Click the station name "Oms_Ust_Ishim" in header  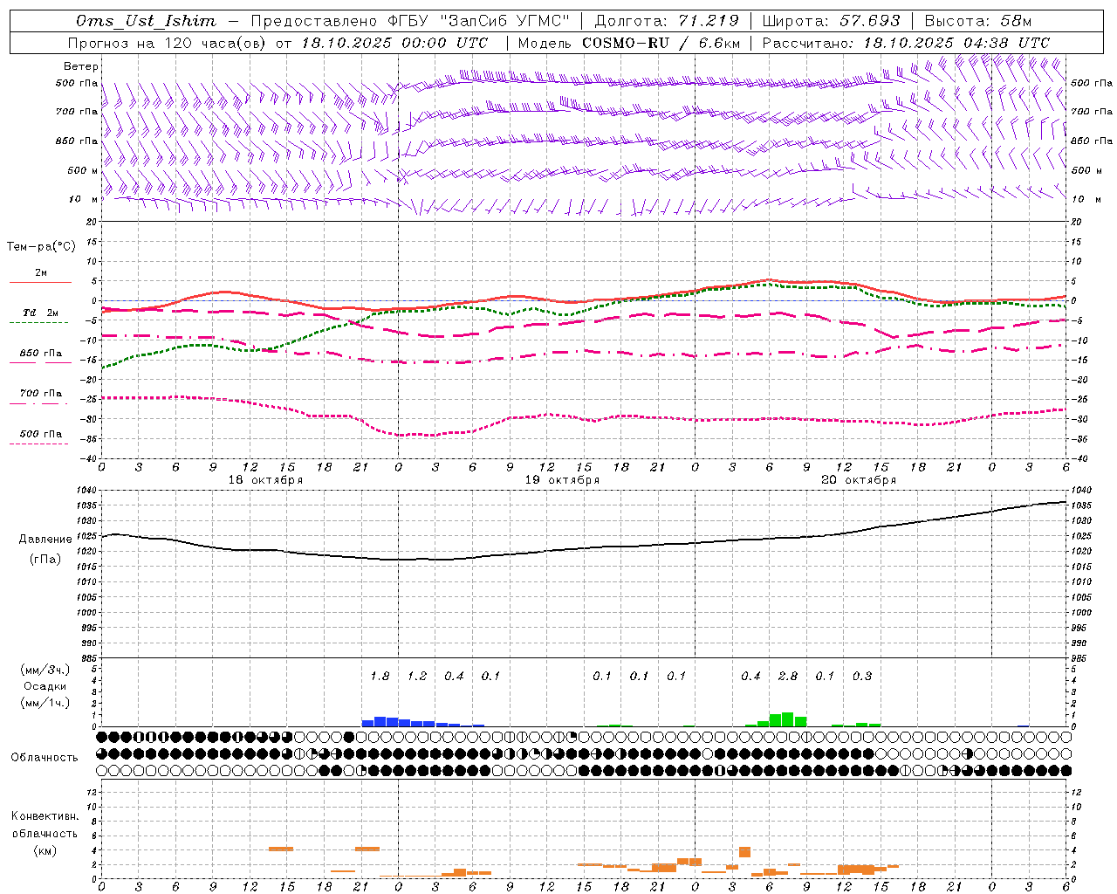(x=146, y=21)
